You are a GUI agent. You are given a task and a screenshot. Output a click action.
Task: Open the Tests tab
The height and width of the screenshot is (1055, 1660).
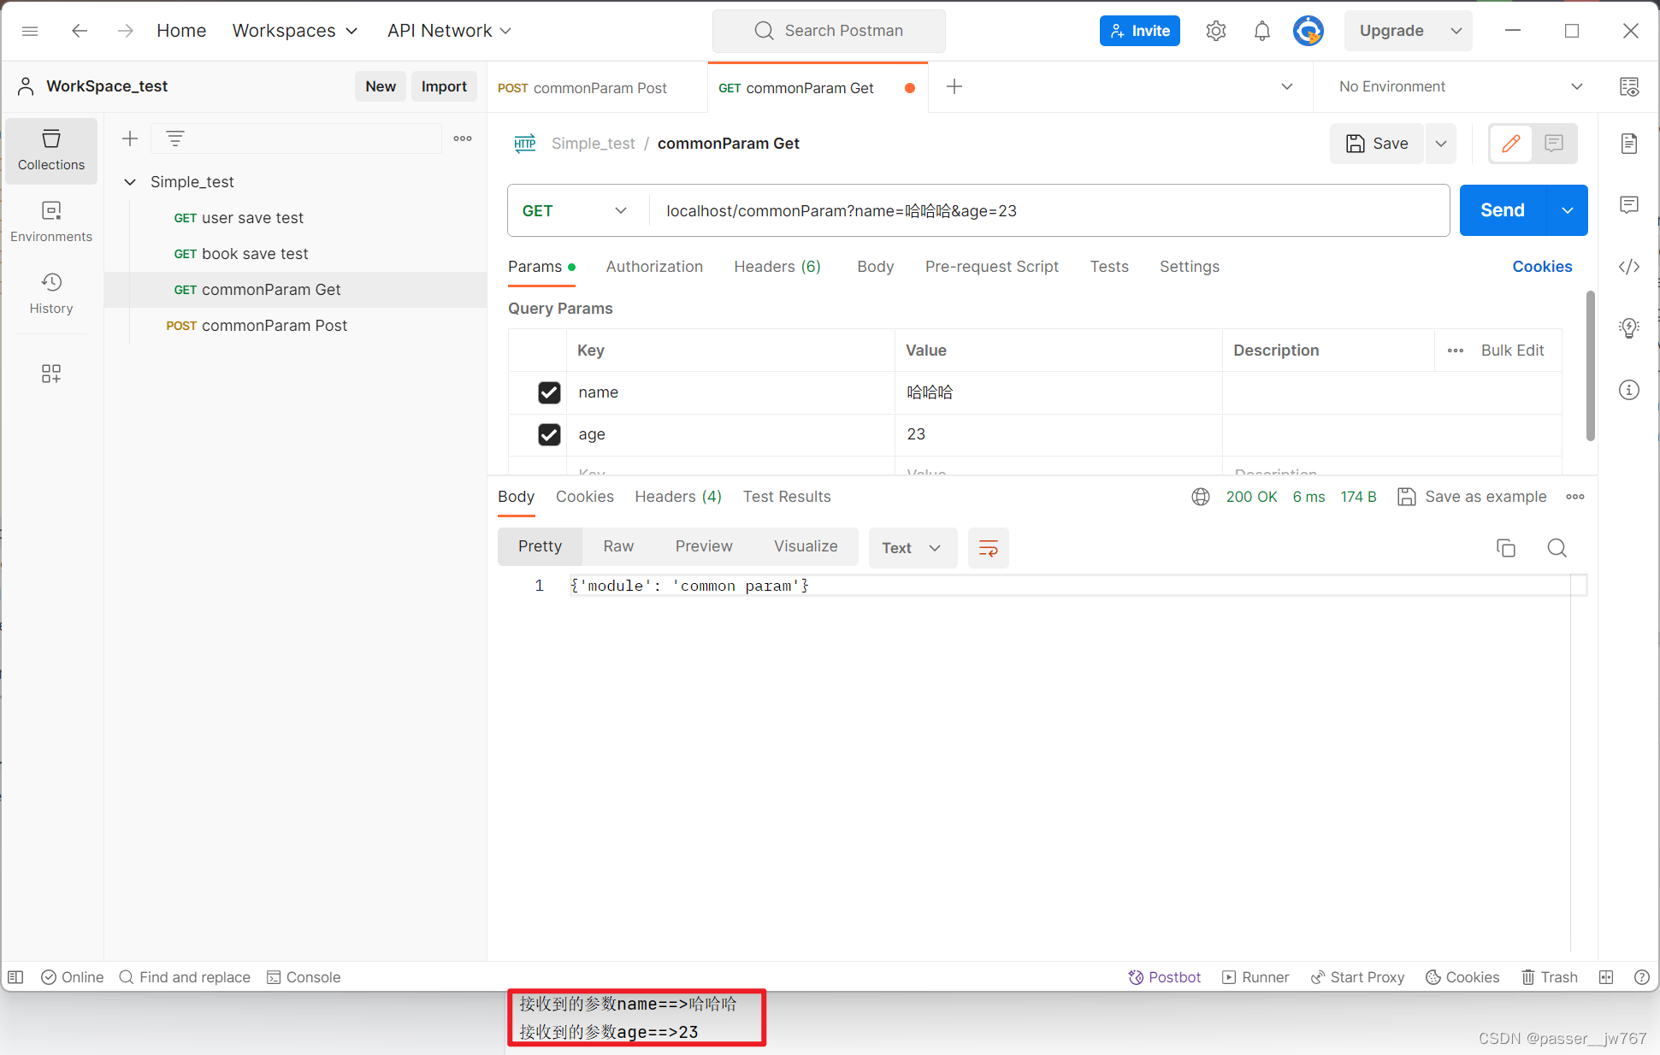[x=1109, y=267]
